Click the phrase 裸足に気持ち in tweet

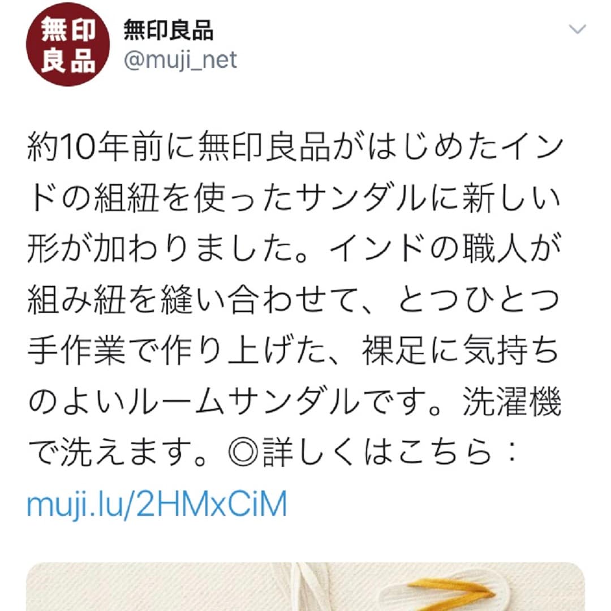[x=462, y=351]
